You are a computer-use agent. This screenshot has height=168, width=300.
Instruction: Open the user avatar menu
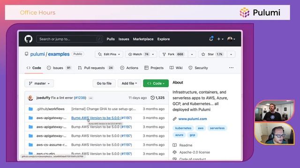pos(231,39)
